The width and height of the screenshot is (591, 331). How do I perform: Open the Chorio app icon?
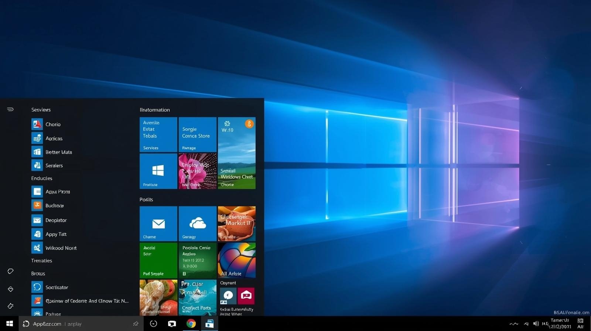[x=37, y=124]
